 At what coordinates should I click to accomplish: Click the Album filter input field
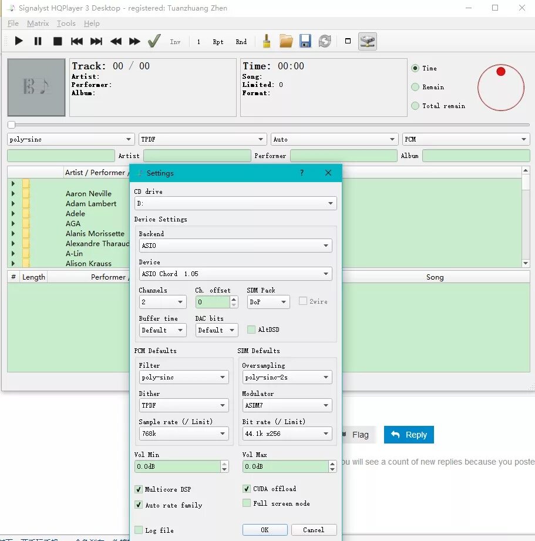pos(476,156)
